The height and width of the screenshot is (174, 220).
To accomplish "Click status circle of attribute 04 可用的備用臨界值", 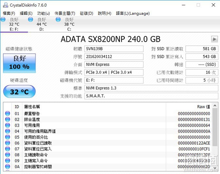I will pos(8,131).
